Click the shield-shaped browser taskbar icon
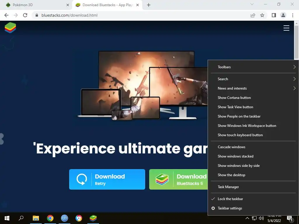 79,218
